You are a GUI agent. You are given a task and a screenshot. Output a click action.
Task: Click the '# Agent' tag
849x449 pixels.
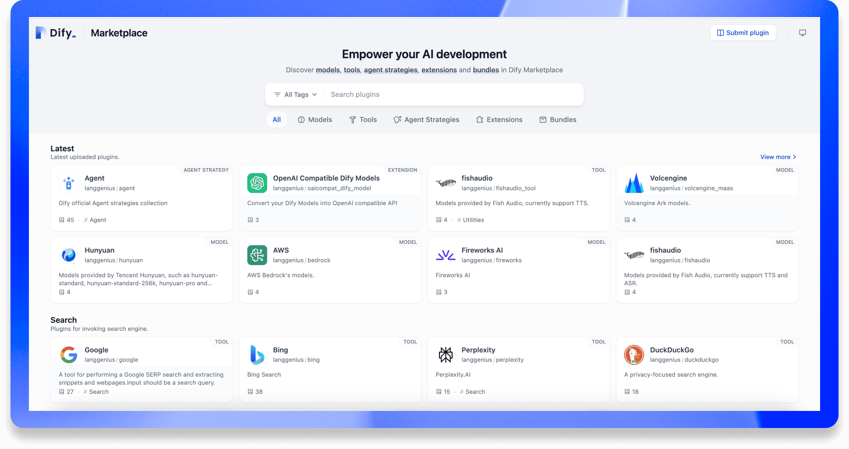click(95, 220)
